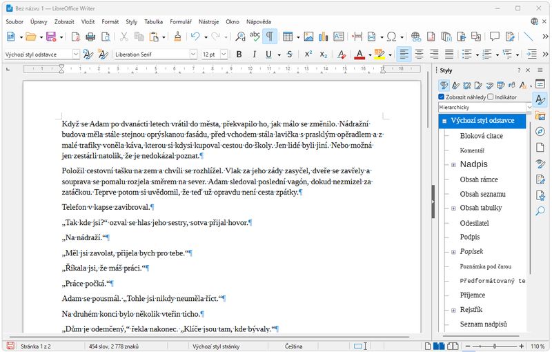The width and height of the screenshot is (552, 352).
Task: Insert a text box
Action: (x=338, y=37)
